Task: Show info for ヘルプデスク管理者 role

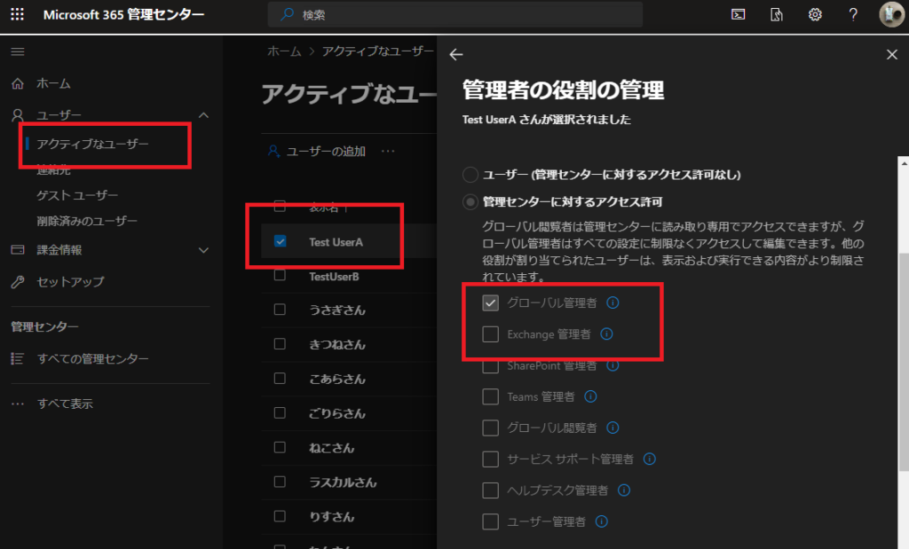Action: click(624, 490)
